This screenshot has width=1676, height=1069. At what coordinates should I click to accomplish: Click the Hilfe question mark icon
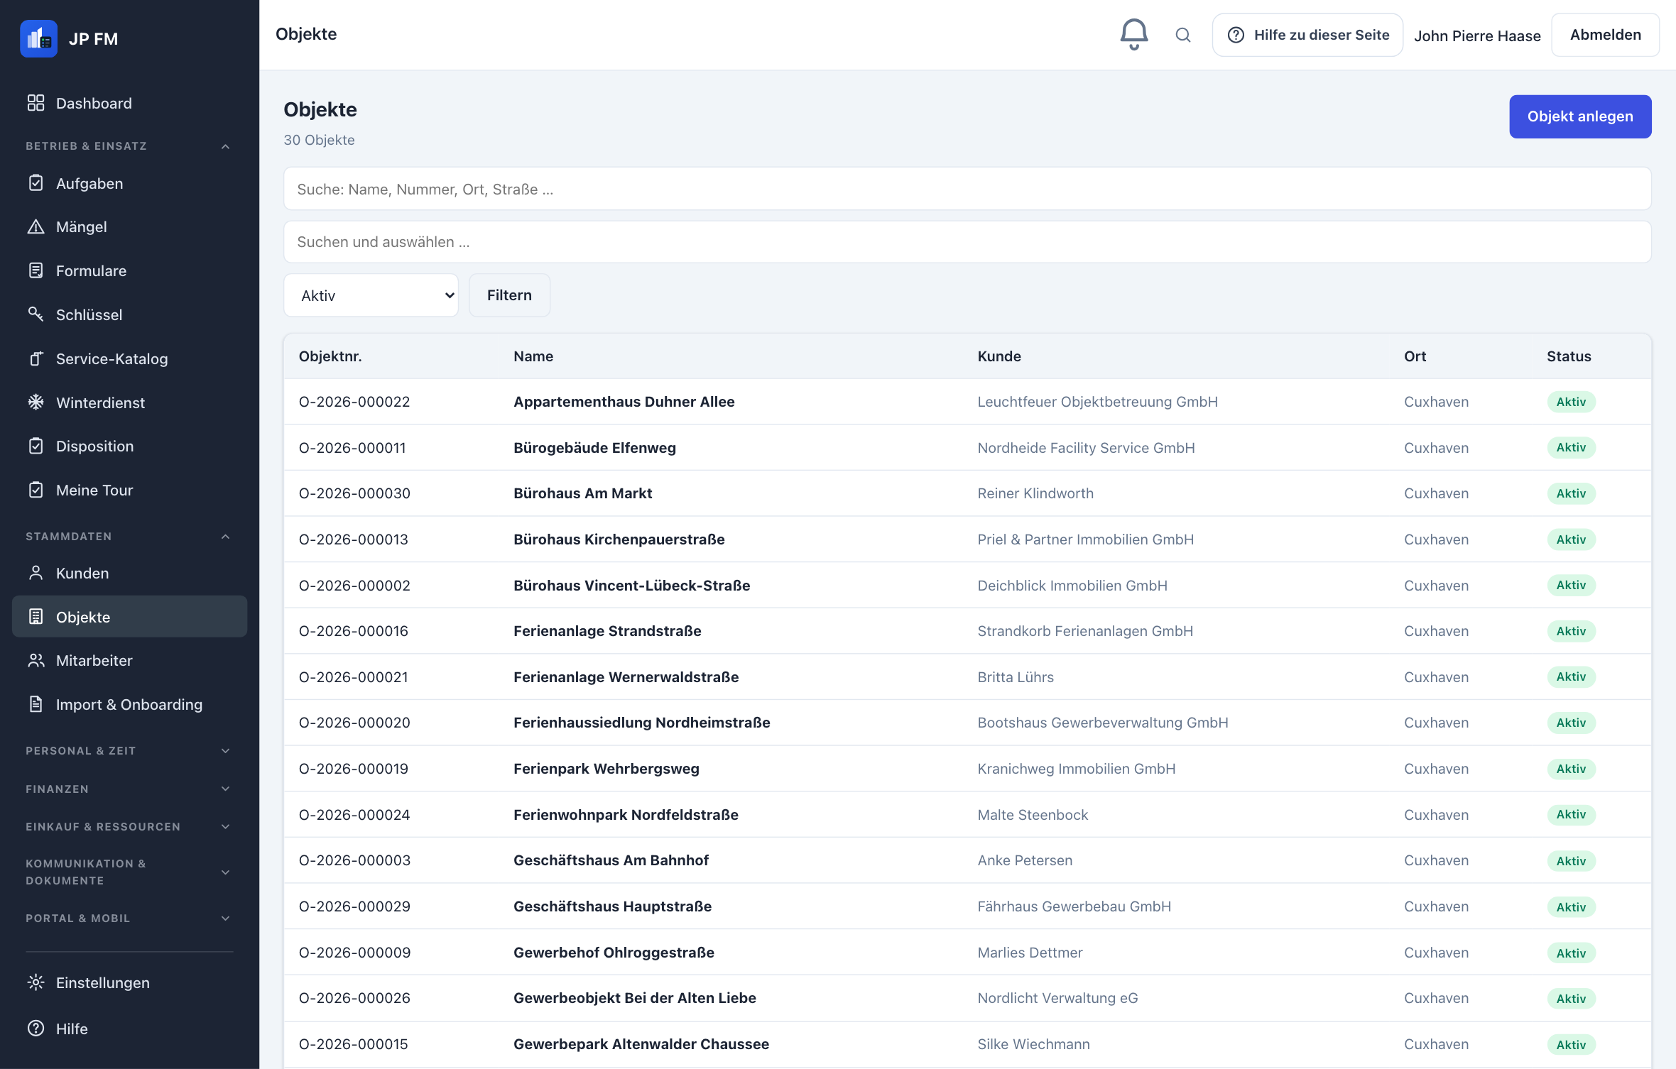[36, 1028]
